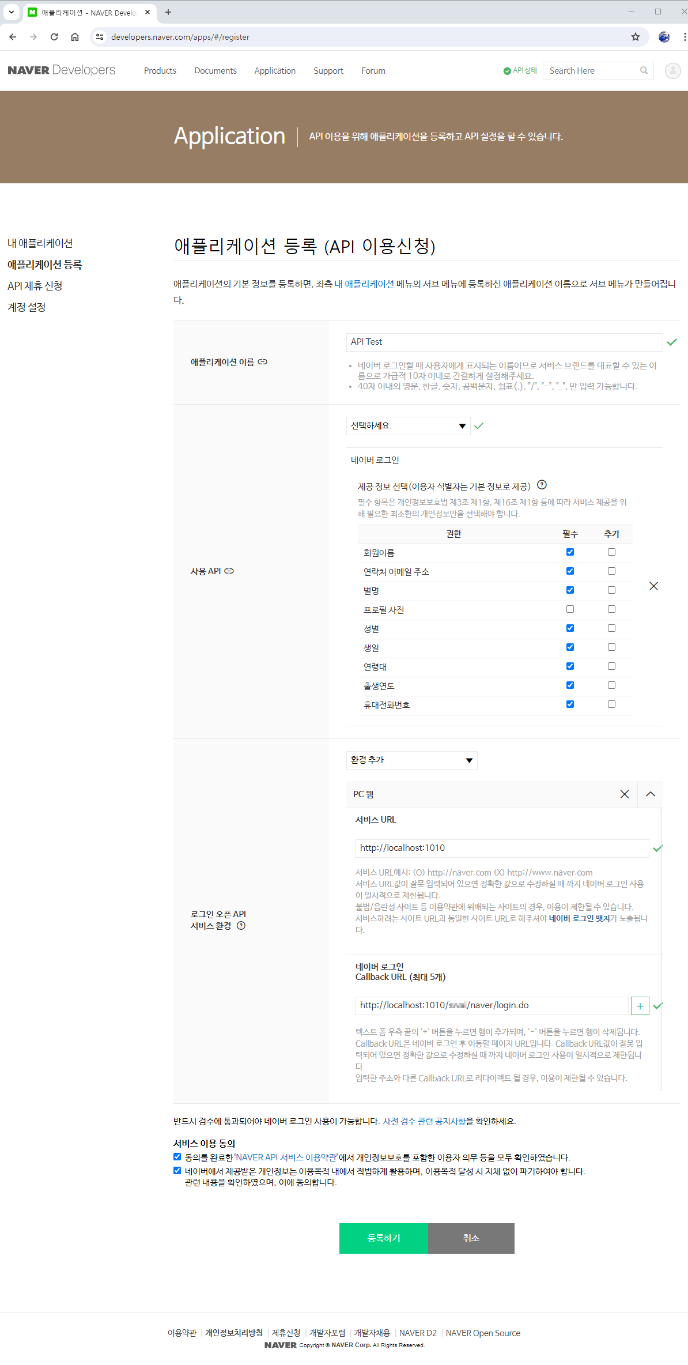Screen dimensions: 688x1365
Task: Click the browser back arrow
Action: tap(13, 37)
